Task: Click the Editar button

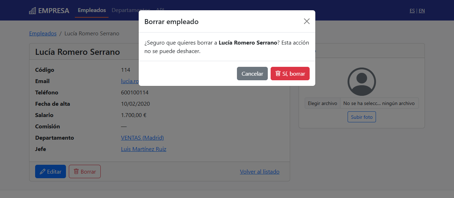Action: [50, 171]
